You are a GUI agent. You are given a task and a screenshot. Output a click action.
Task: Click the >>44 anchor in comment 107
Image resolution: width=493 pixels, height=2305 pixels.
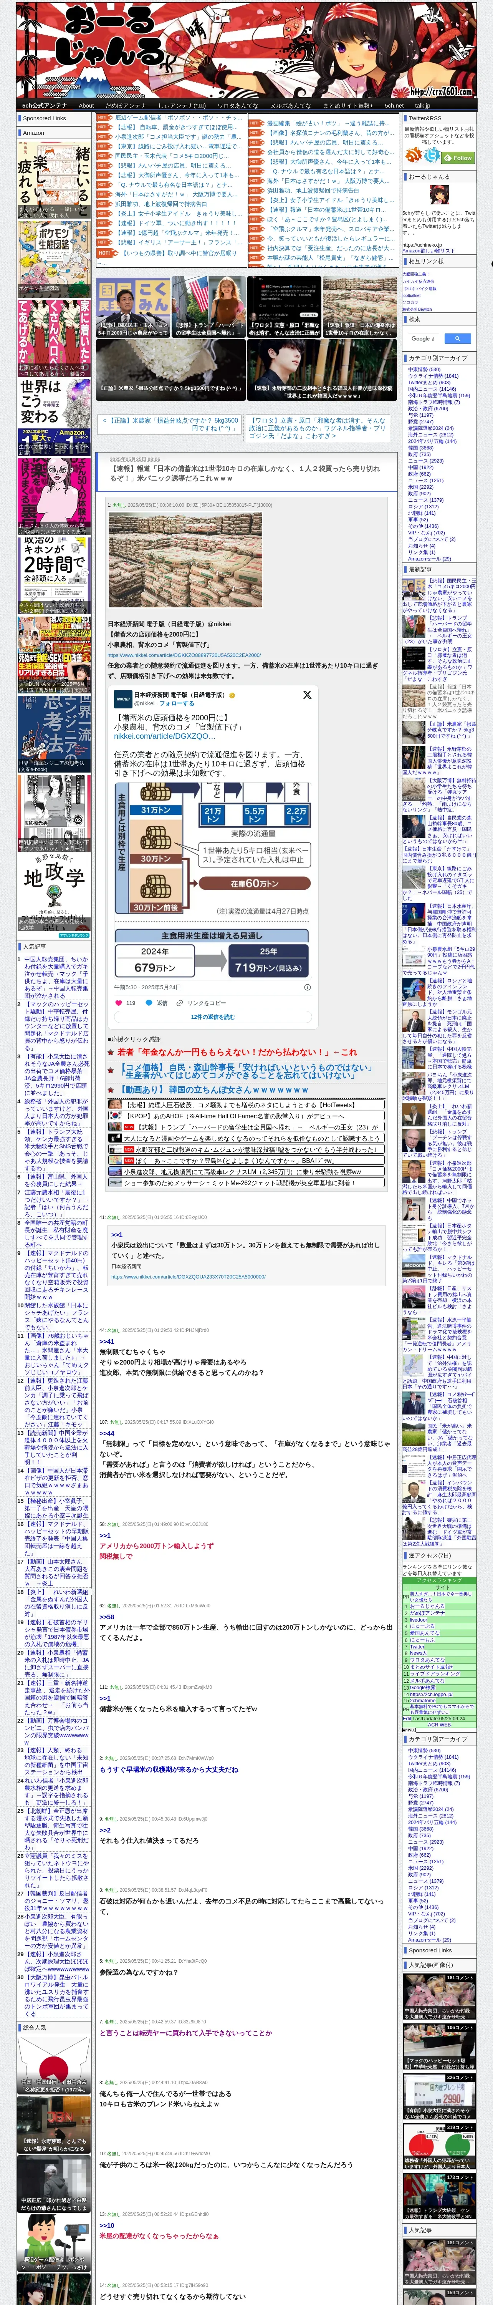[106, 1433]
